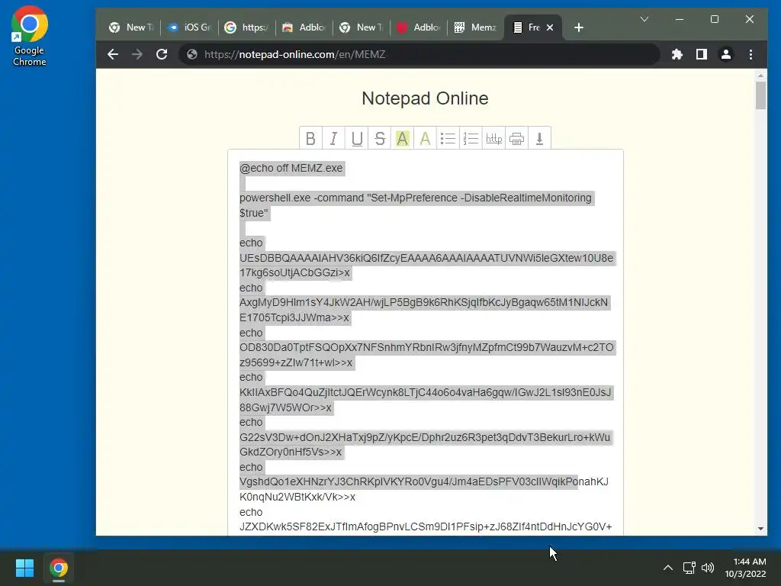
Task: Switch to the second New Tab tab
Action: [361, 27]
